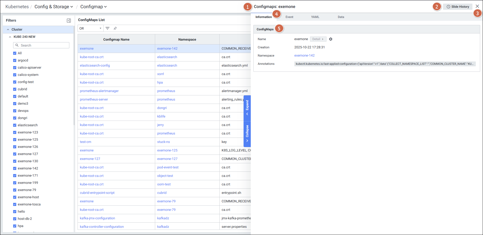
Task: Click exemone-142 namespace link in Information panel
Action: pos(304,56)
